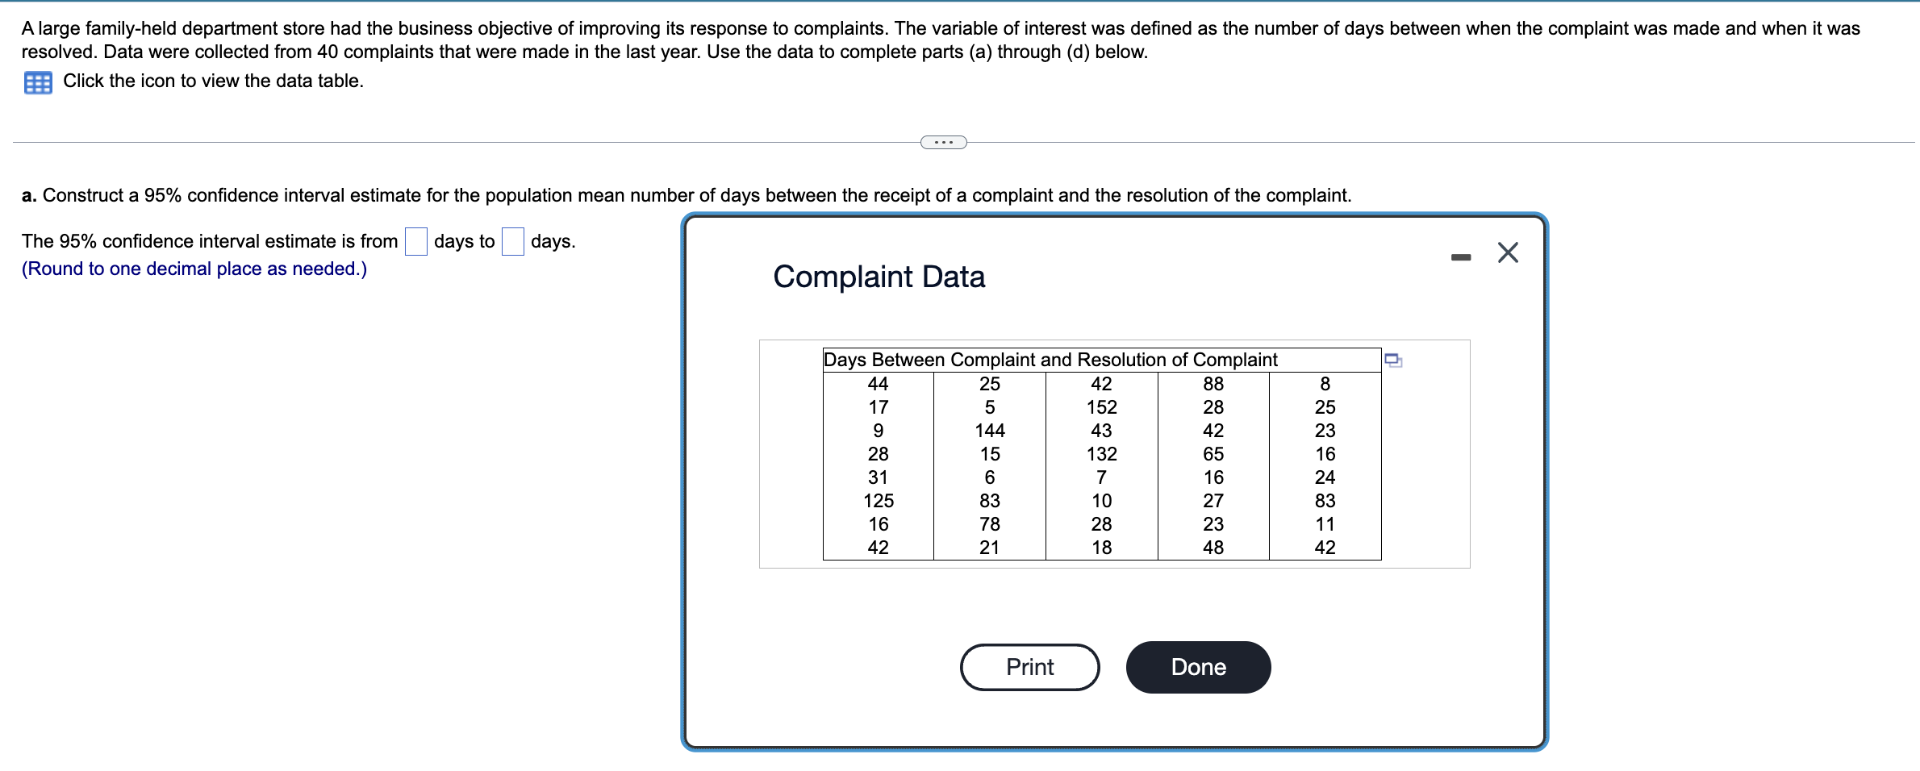The image size is (1920, 771).
Task: Click the Print button
Action: (x=1029, y=667)
